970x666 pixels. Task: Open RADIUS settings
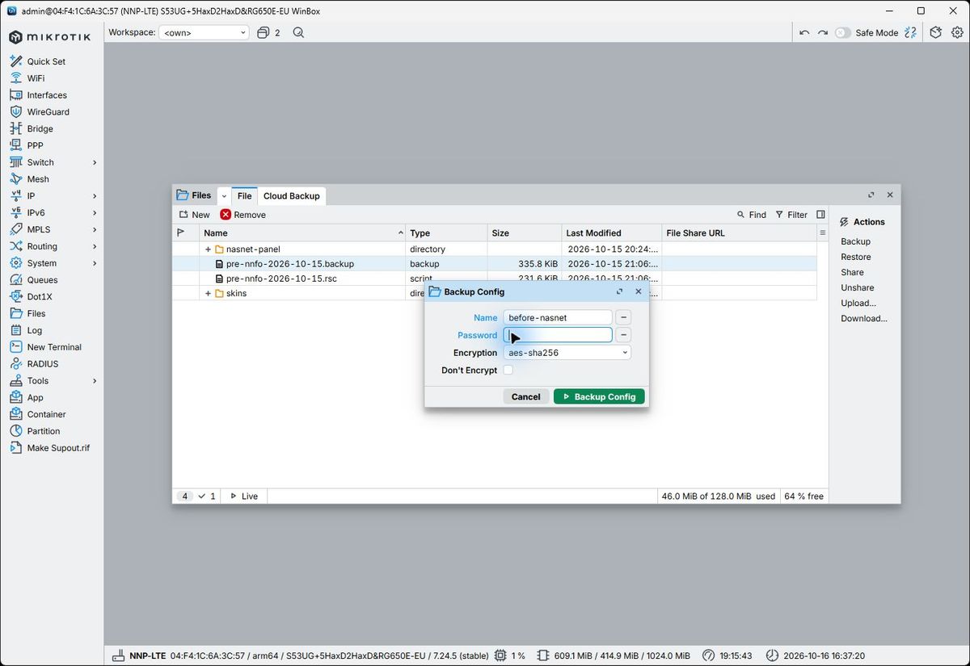click(43, 364)
